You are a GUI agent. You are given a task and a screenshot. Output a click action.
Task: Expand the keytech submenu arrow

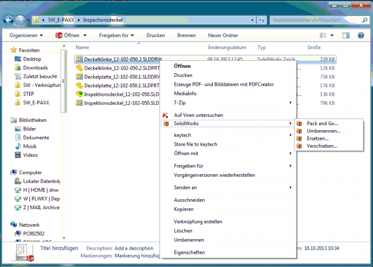pos(291,135)
